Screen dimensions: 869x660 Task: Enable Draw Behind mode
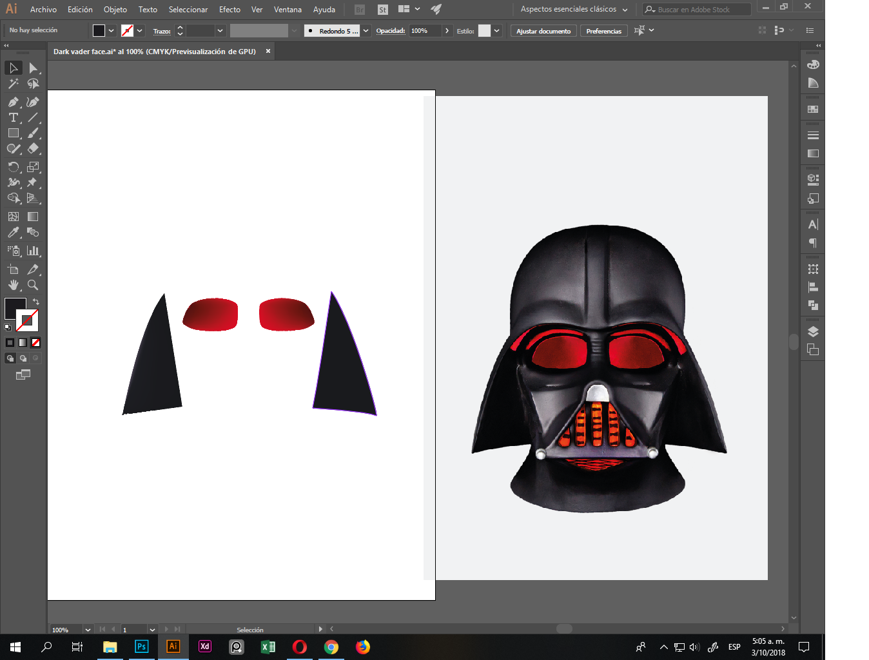coord(23,358)
